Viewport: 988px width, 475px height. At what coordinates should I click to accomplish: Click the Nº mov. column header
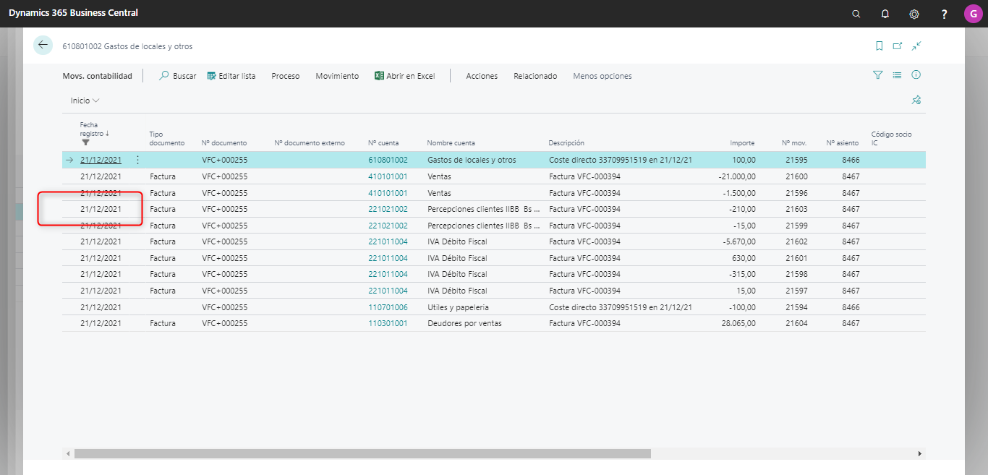(794, 143)
